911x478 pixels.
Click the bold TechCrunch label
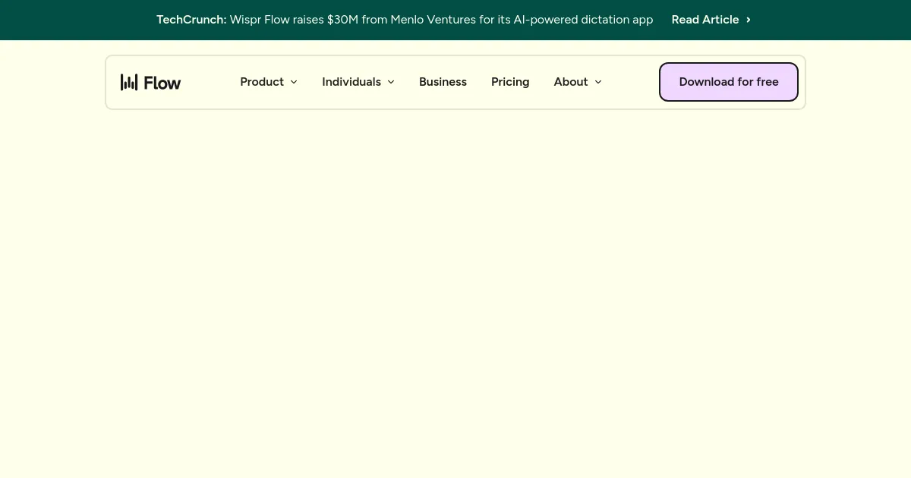[x=191, y=20]
